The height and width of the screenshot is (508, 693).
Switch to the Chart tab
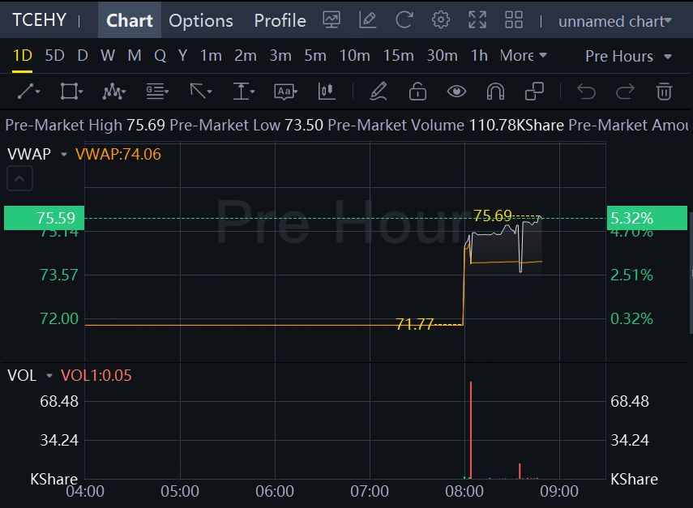coord(130,20)
